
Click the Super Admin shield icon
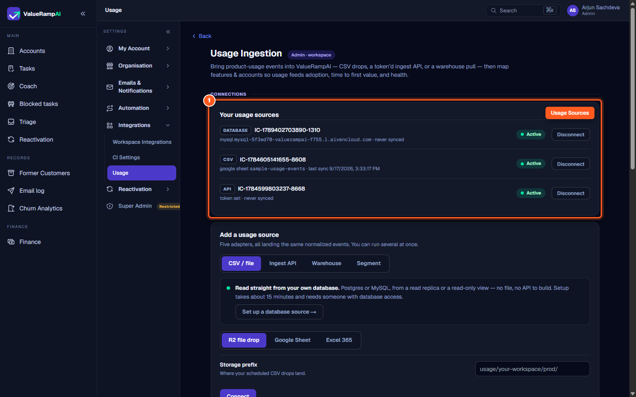(x=110, y=206)
